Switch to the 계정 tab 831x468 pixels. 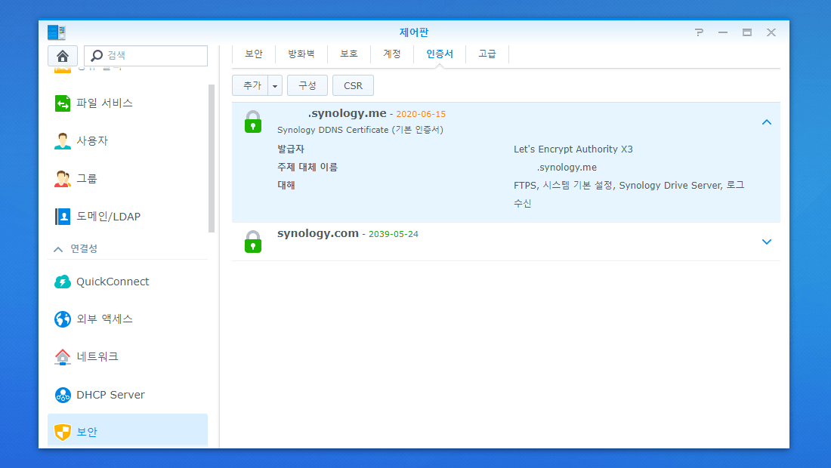click(x=391, y=54)
